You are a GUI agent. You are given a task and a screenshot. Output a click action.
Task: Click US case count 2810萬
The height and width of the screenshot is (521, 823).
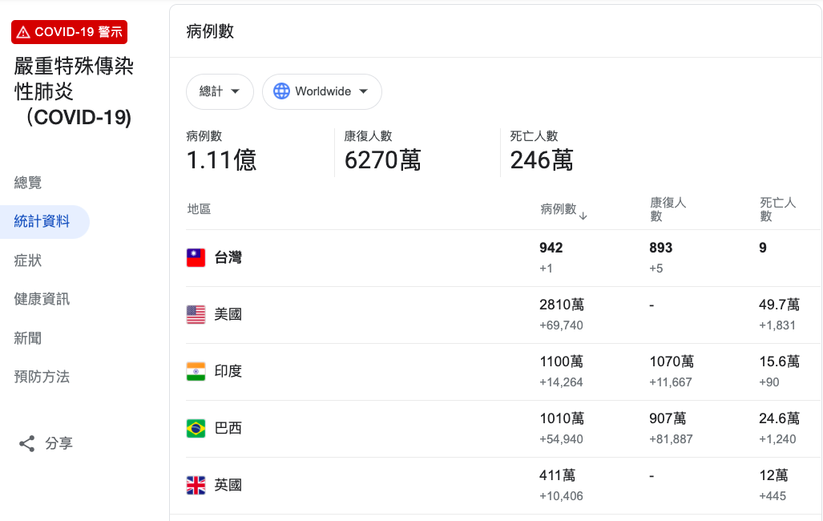pyautogui.click(x=562, y=305)
